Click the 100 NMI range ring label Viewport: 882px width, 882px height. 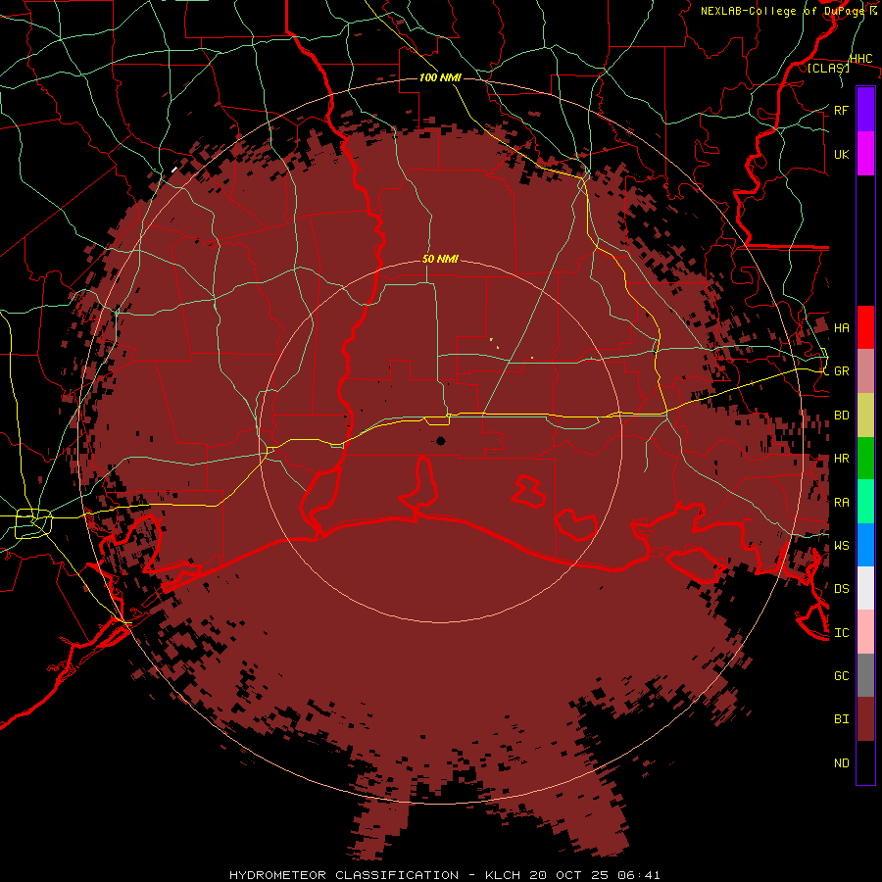tap(440, 77)
